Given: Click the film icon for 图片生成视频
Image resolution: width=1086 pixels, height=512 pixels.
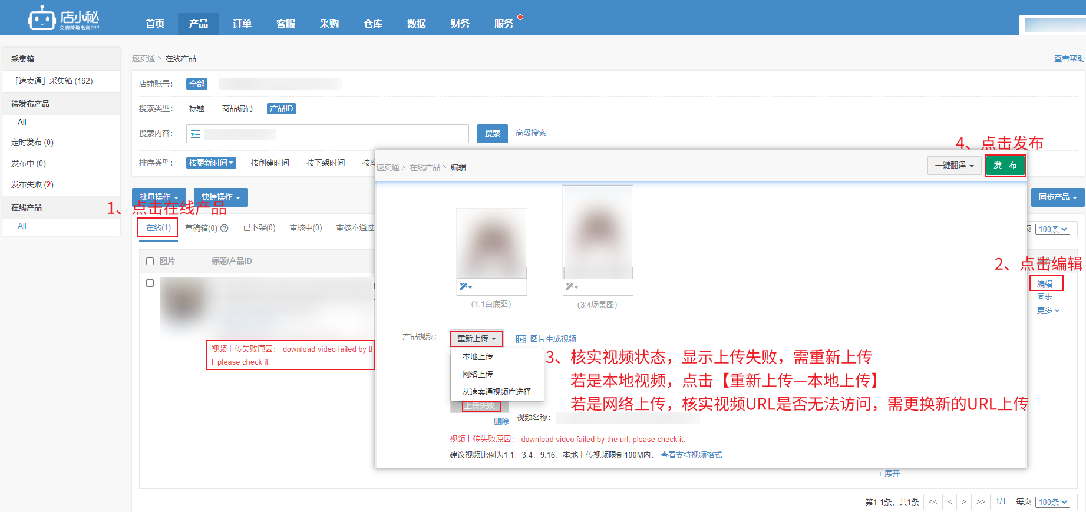Looking at the screenshot, I should tap(521, 339).
